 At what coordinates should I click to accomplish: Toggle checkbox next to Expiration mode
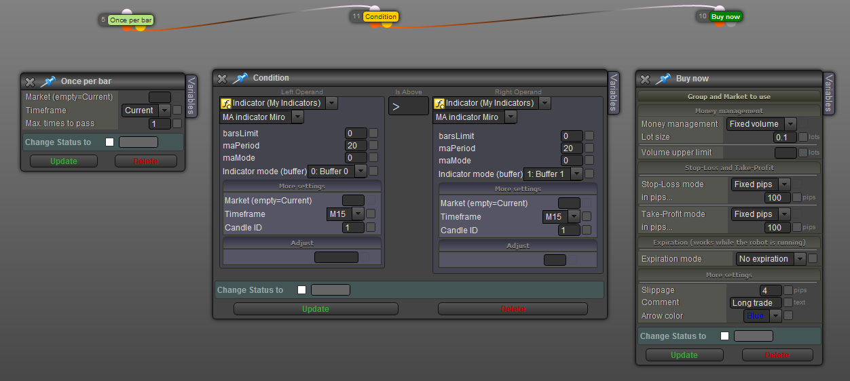813,258
